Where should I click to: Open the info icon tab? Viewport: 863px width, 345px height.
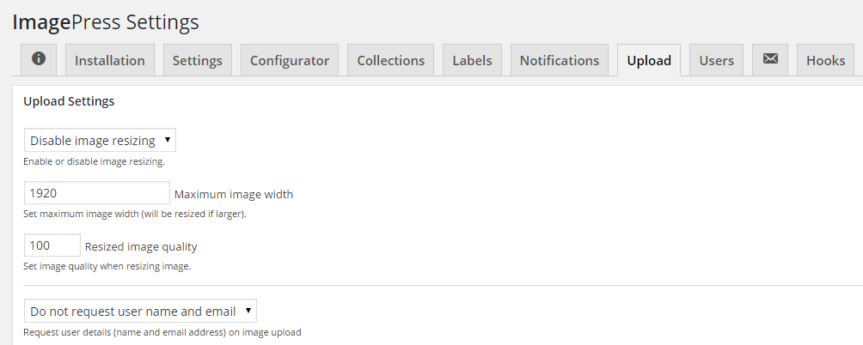[39, 60]
